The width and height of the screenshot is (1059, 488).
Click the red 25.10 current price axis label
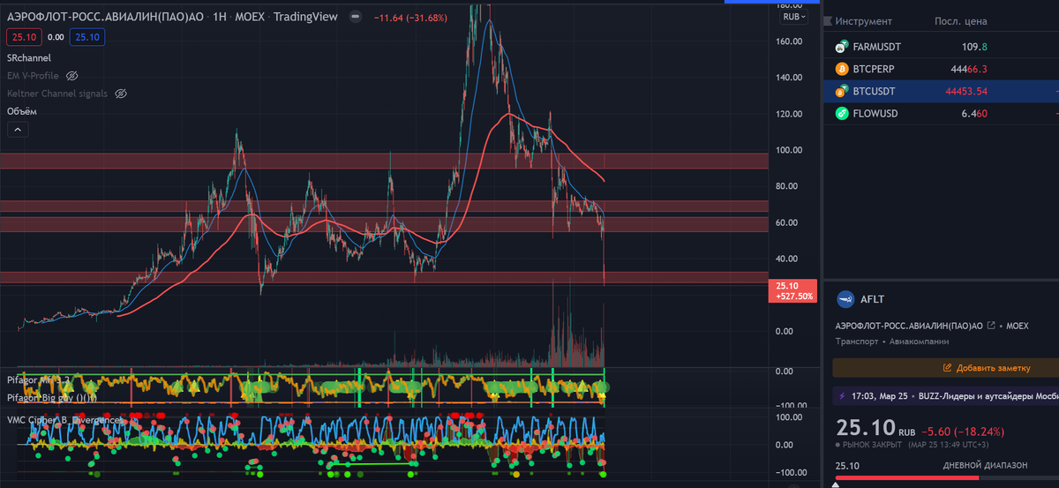pos(792,290)
